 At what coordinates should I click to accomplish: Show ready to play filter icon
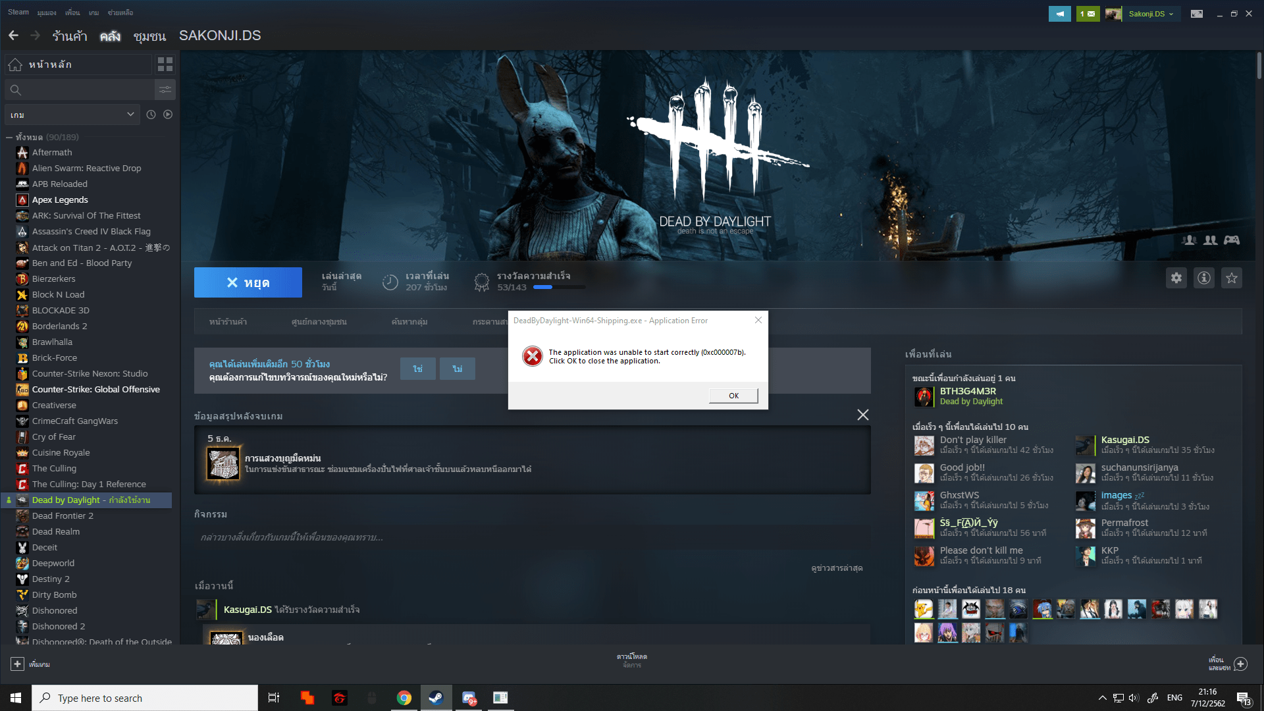point(168,115)
